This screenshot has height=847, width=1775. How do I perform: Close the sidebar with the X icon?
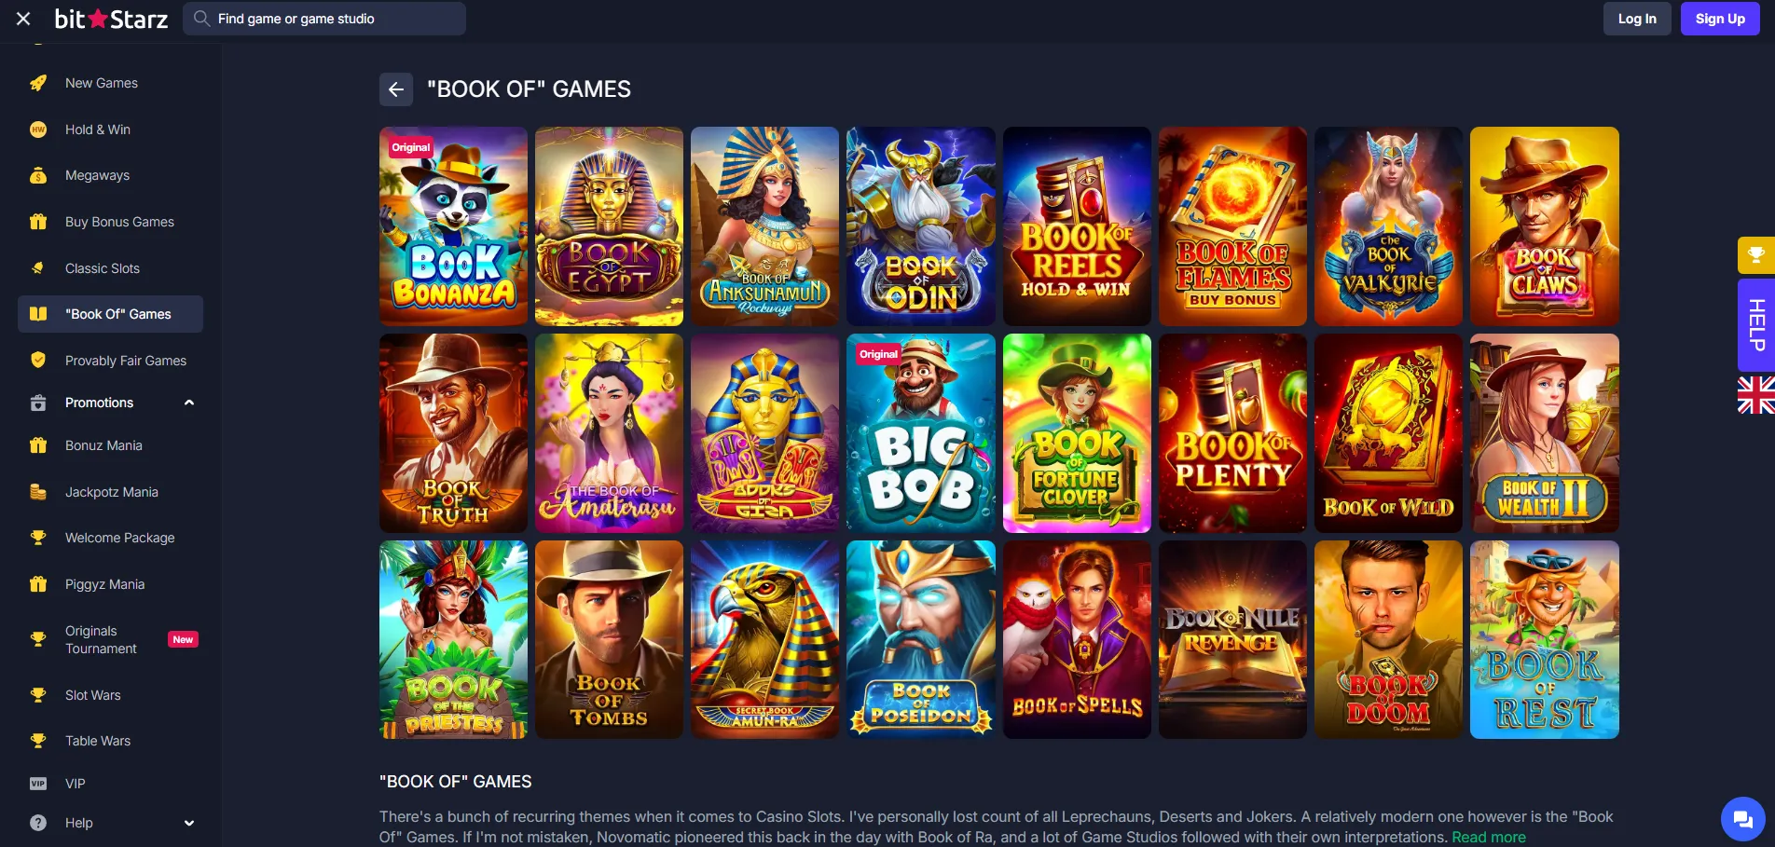pos(23,19)
